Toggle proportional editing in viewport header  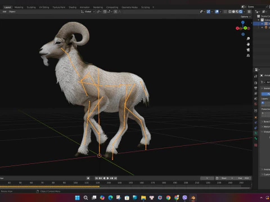click(115, 12)
